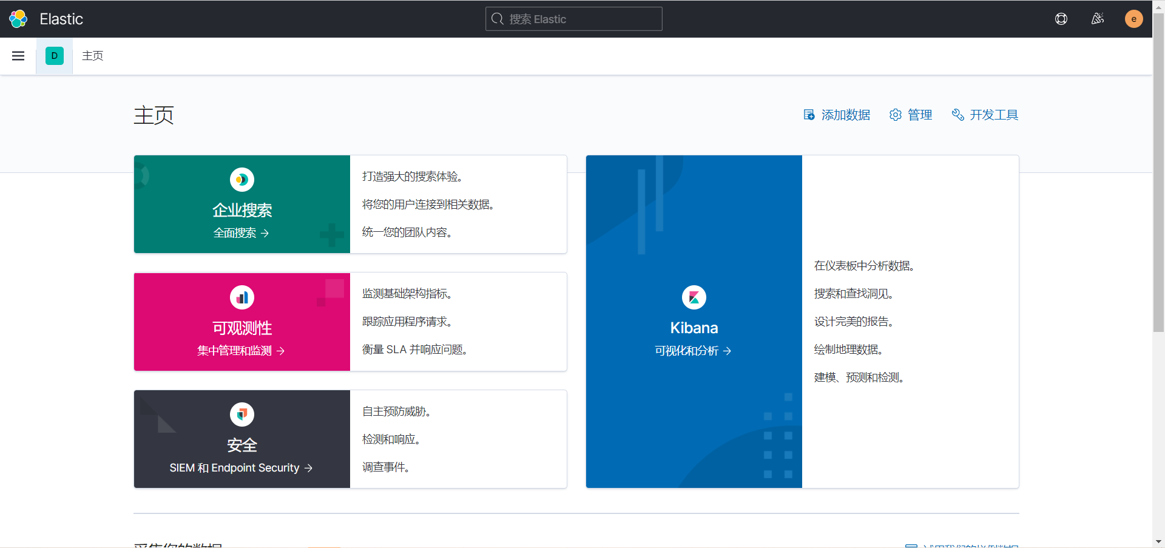The image size is (1165, 548).
Task: Focus the 搜索 Elastic search field
Action: click(x=574, y=19)
